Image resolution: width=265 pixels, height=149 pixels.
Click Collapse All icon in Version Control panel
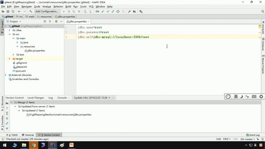point(7,118)
